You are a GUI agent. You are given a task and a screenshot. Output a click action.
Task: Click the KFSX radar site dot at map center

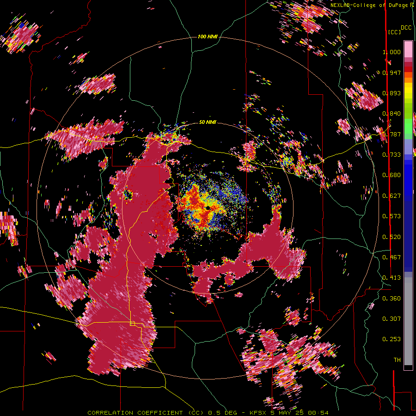pyautogui.click(x=208, y=208)
